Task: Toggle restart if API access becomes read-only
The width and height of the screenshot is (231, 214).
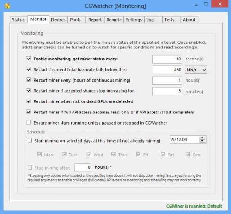Action: [x=29, y=112]
